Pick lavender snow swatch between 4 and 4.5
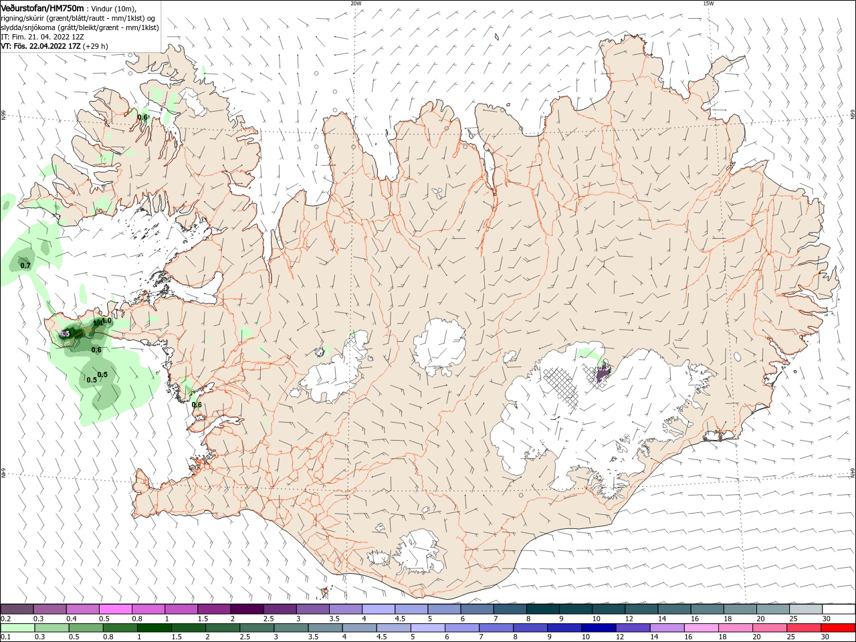Viewport: 856px width, 642px height. click(x=379, y=609)
